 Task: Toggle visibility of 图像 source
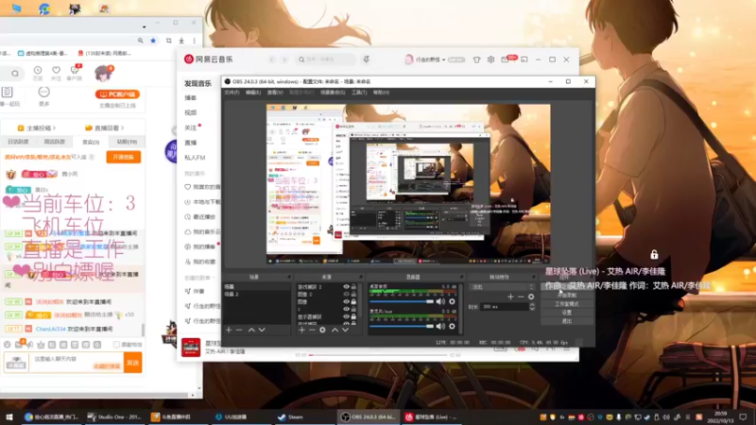tap(346, 301)
